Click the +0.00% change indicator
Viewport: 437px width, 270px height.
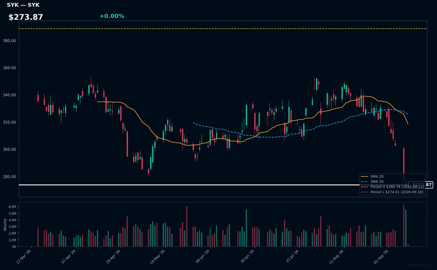pos(112,16)
